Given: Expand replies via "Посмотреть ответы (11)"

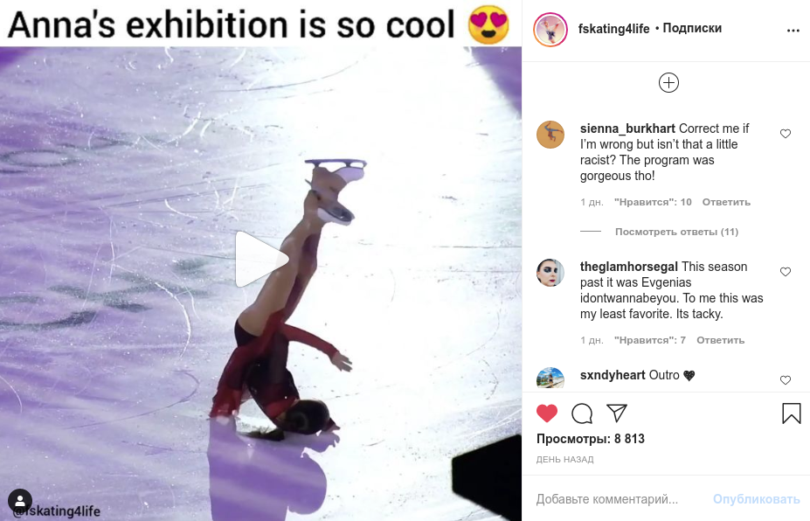Looking at the screenshot, I should [x=676, y=232].
